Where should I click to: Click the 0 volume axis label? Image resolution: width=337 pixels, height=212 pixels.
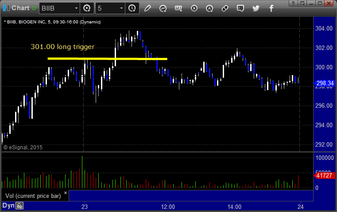[317, 188]
